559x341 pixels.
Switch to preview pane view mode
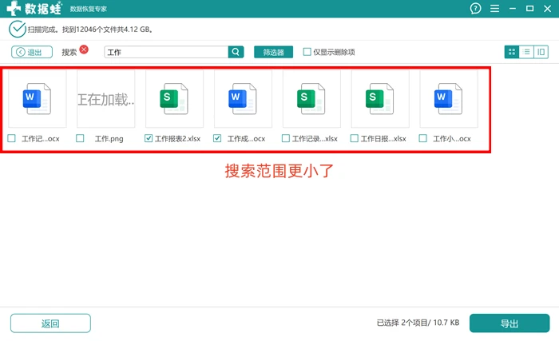[x=541, y=52]
